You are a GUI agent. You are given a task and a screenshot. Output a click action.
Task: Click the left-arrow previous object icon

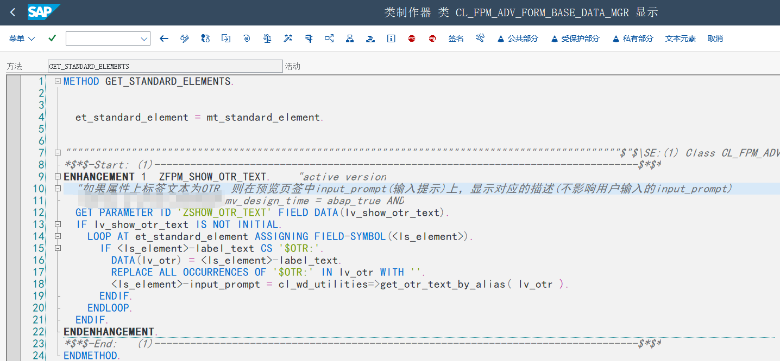(164, 38)
